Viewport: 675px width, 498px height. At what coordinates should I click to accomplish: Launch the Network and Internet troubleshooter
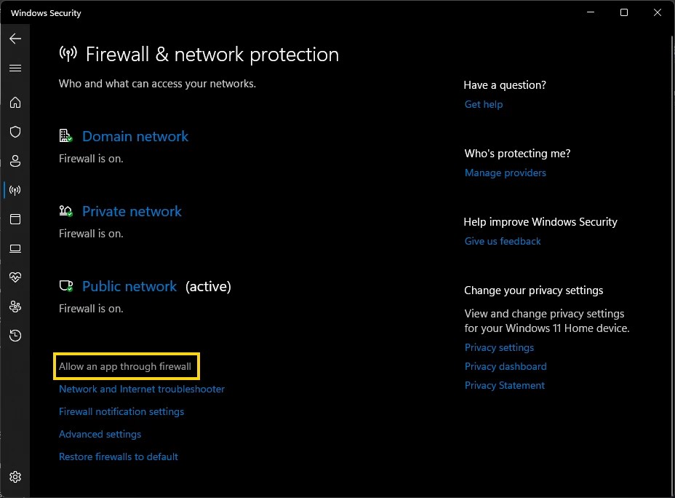[x=141, y=389]
